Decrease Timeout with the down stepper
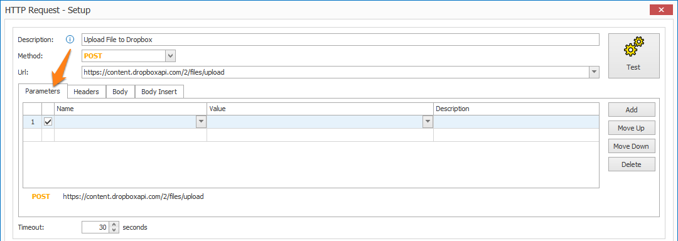 pos(114,230)
